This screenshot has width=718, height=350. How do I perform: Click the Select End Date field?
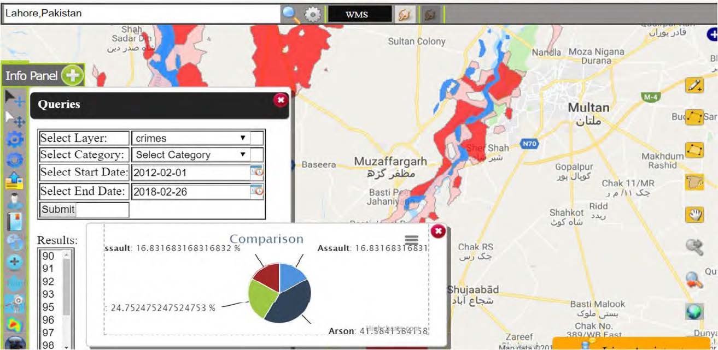[190, 192]
